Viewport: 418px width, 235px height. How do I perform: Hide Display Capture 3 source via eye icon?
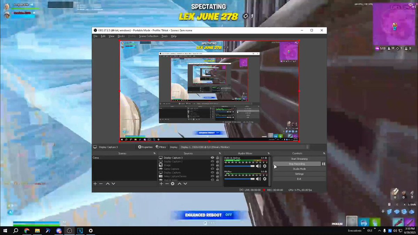click(x=212, y=158)
